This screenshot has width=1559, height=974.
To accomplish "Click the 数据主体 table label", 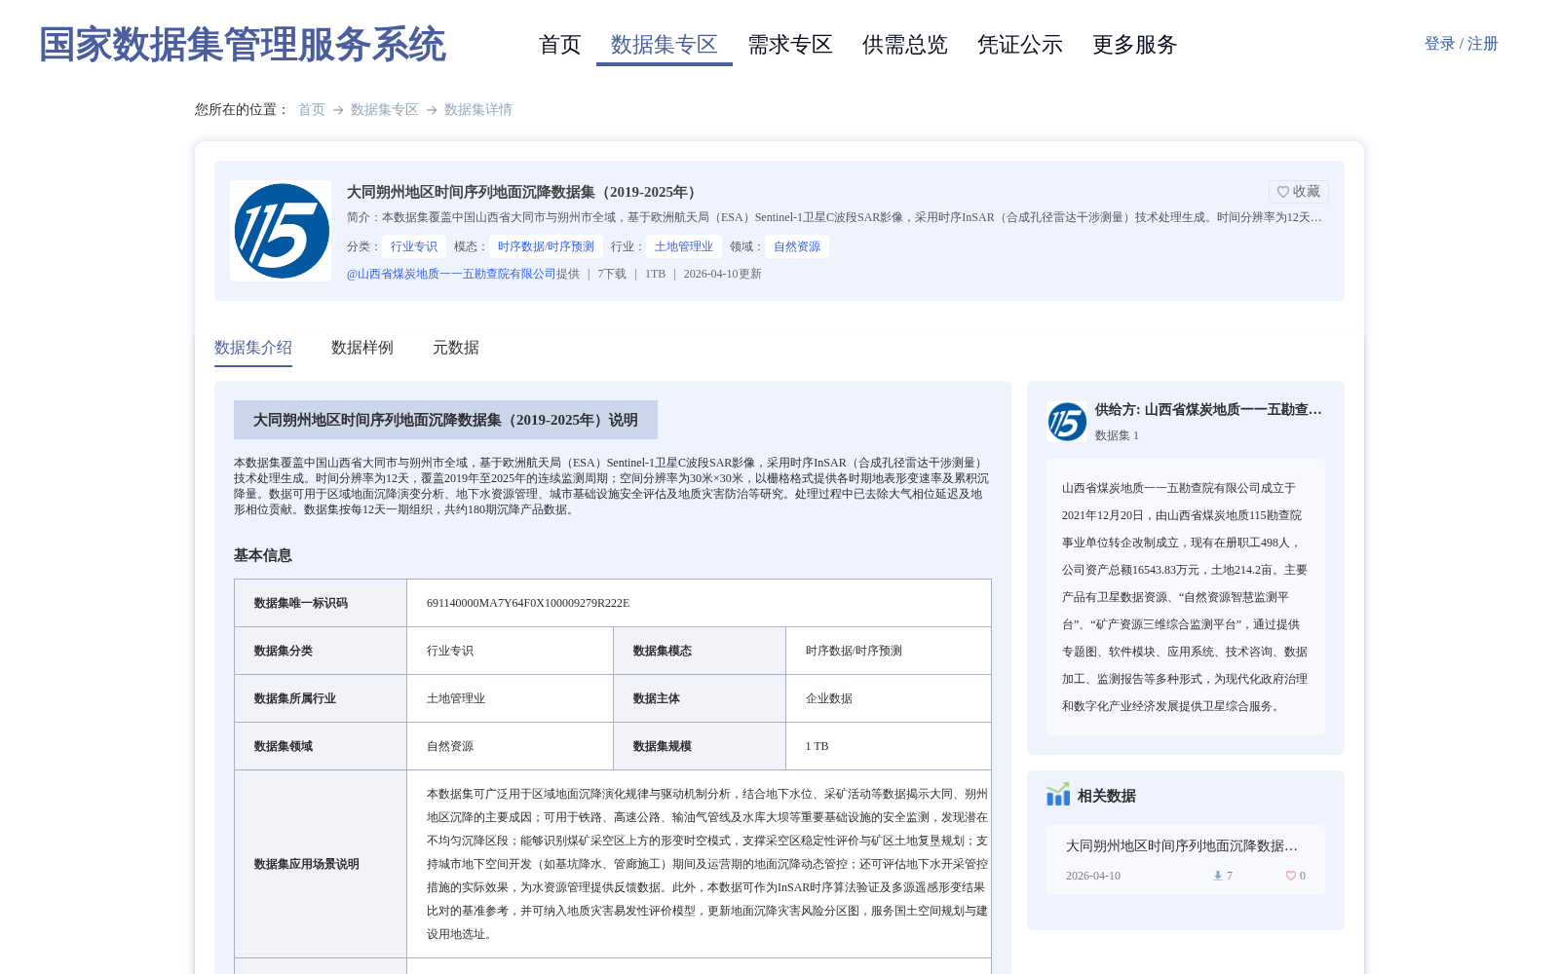I will [x=657, y=698].
